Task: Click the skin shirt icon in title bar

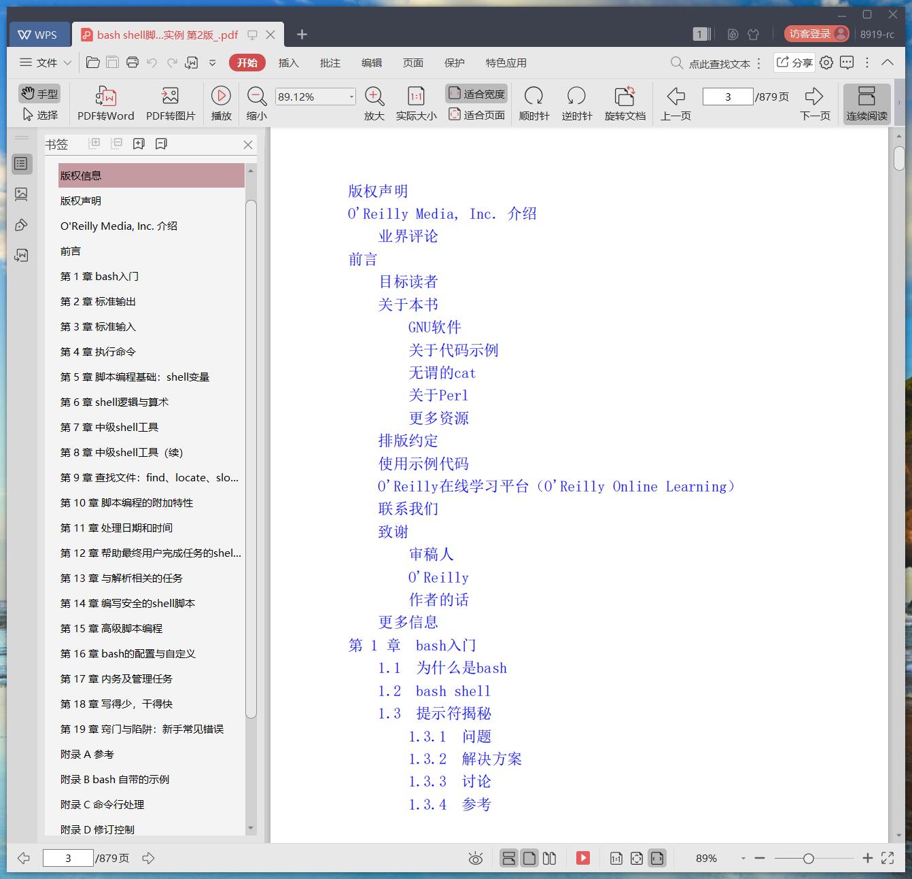Action: click(x=753, y=34)
